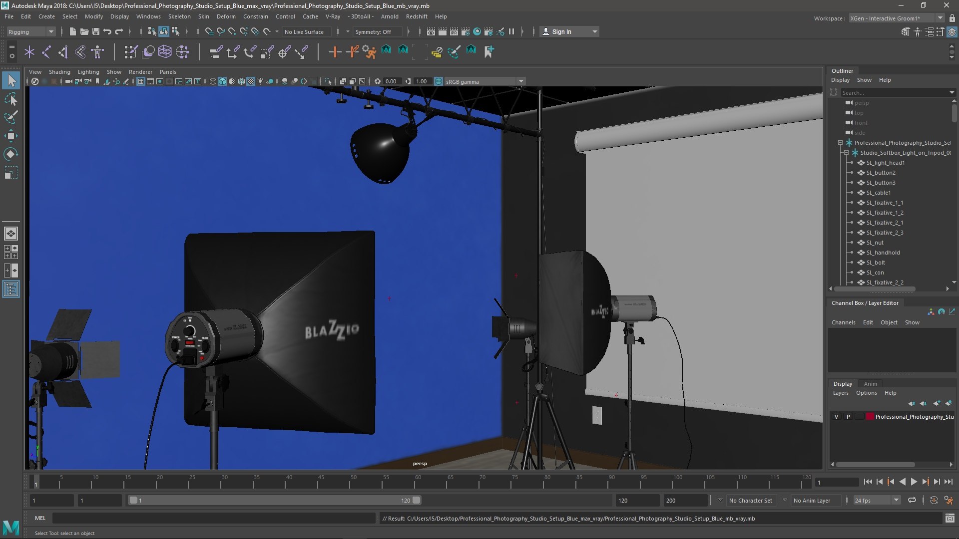Image resolution: width=959 pixels, height=539 pixels.
Task: Toggle textured display in viewport
Action: 251,81
